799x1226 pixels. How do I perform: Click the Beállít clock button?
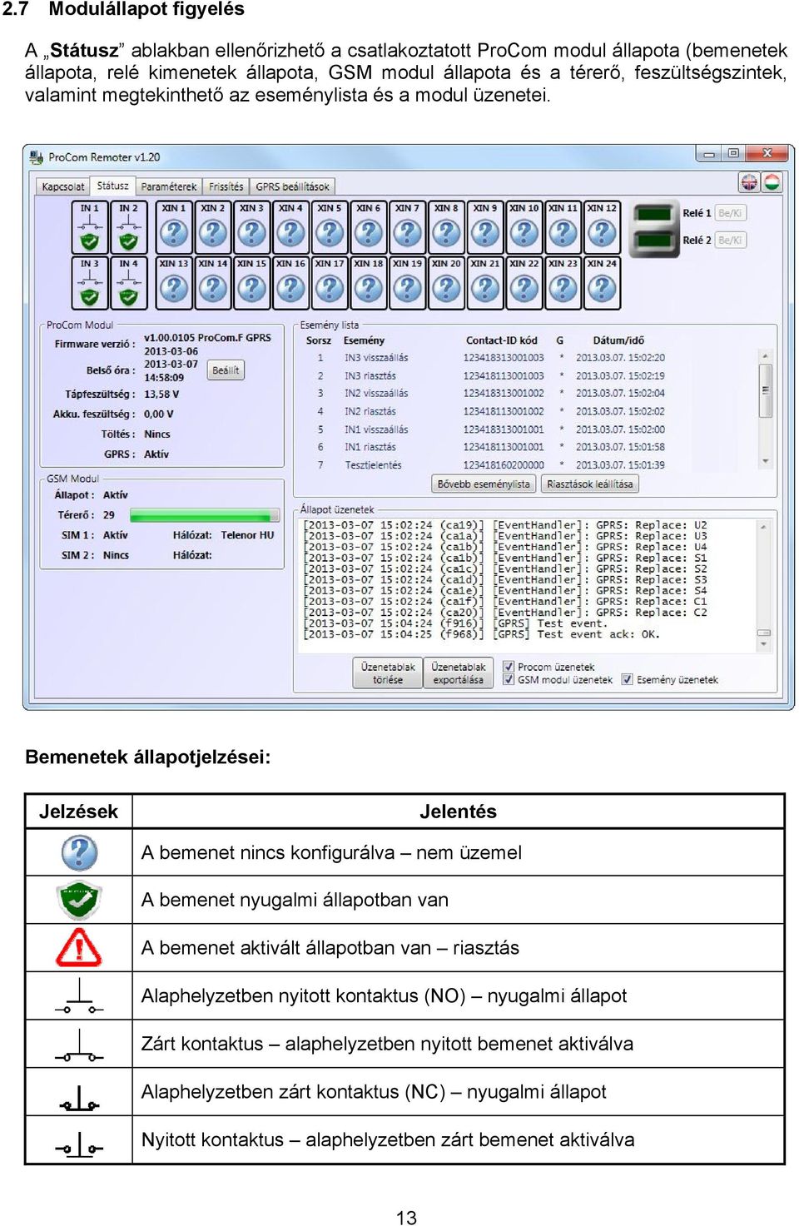click(226, 370)
